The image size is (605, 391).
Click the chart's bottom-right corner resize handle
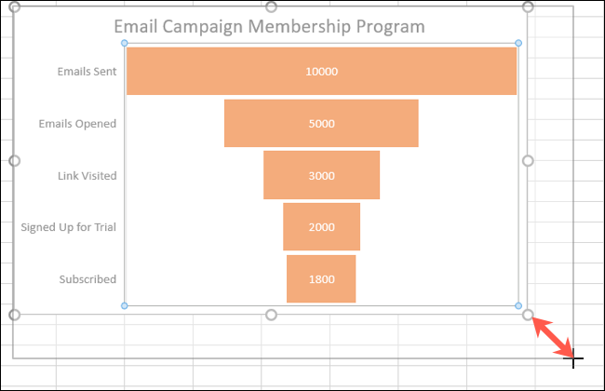click(528, 315)
